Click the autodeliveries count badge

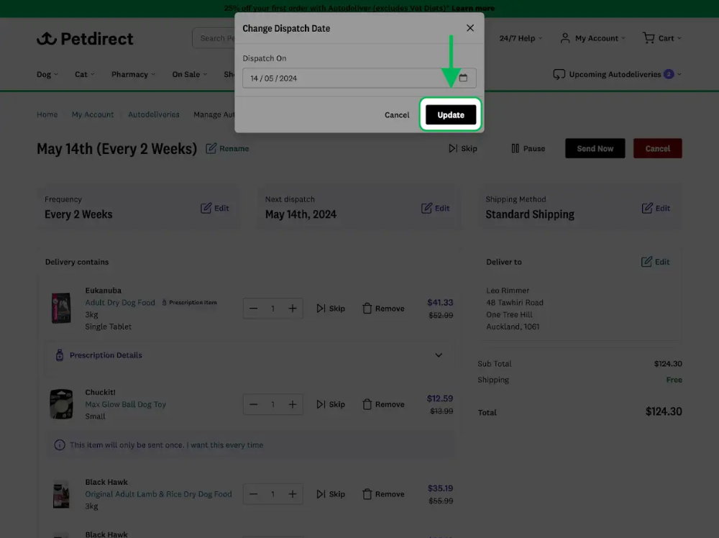pyautogui.click(x=669, y=74)
